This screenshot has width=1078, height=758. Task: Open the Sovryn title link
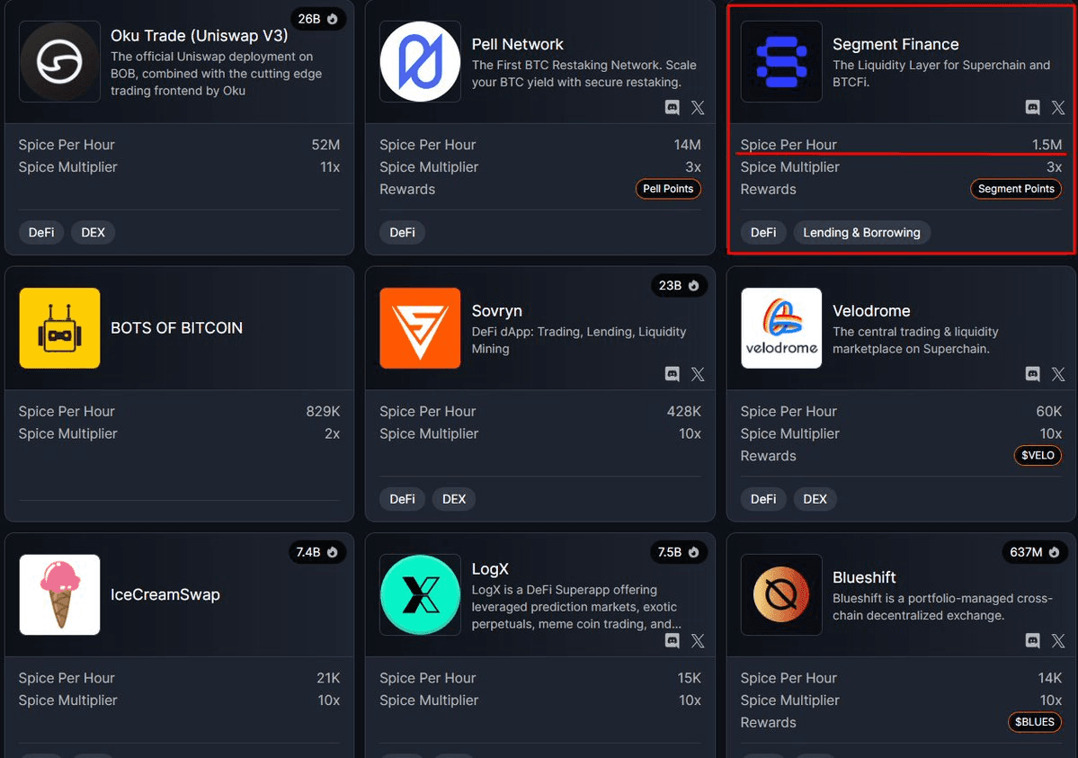pos(496,311)
